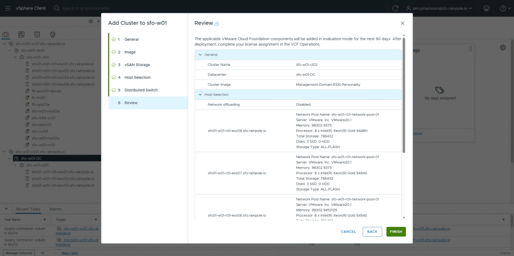Viewport: 514px width, 256px height.
Task: Collapse the Host Selection section
Action: (200, 94)
